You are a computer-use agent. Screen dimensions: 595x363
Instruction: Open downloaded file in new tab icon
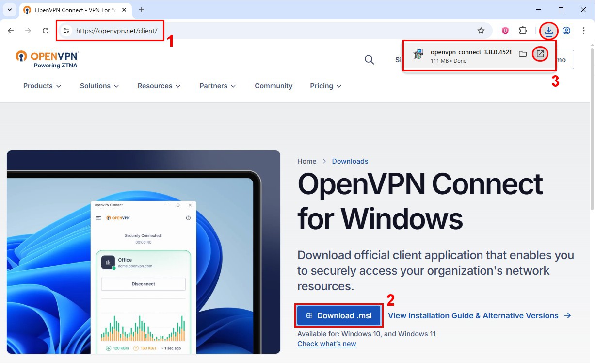[x=540, y=54]
